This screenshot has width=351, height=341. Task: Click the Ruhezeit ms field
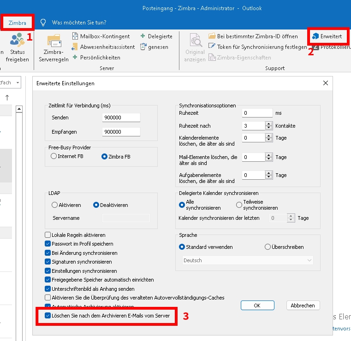257,113
